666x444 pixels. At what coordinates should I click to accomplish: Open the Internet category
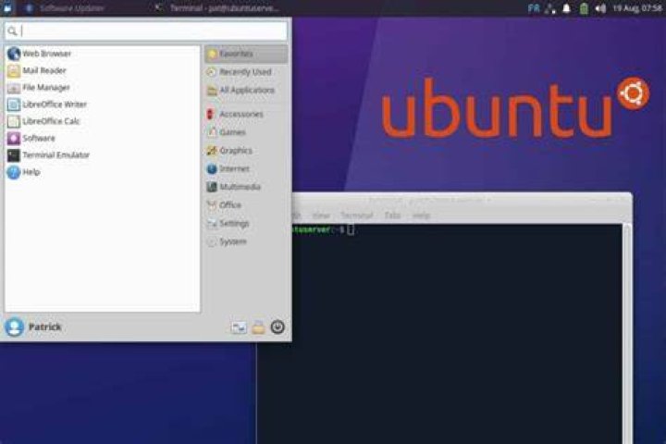(246, 168)
